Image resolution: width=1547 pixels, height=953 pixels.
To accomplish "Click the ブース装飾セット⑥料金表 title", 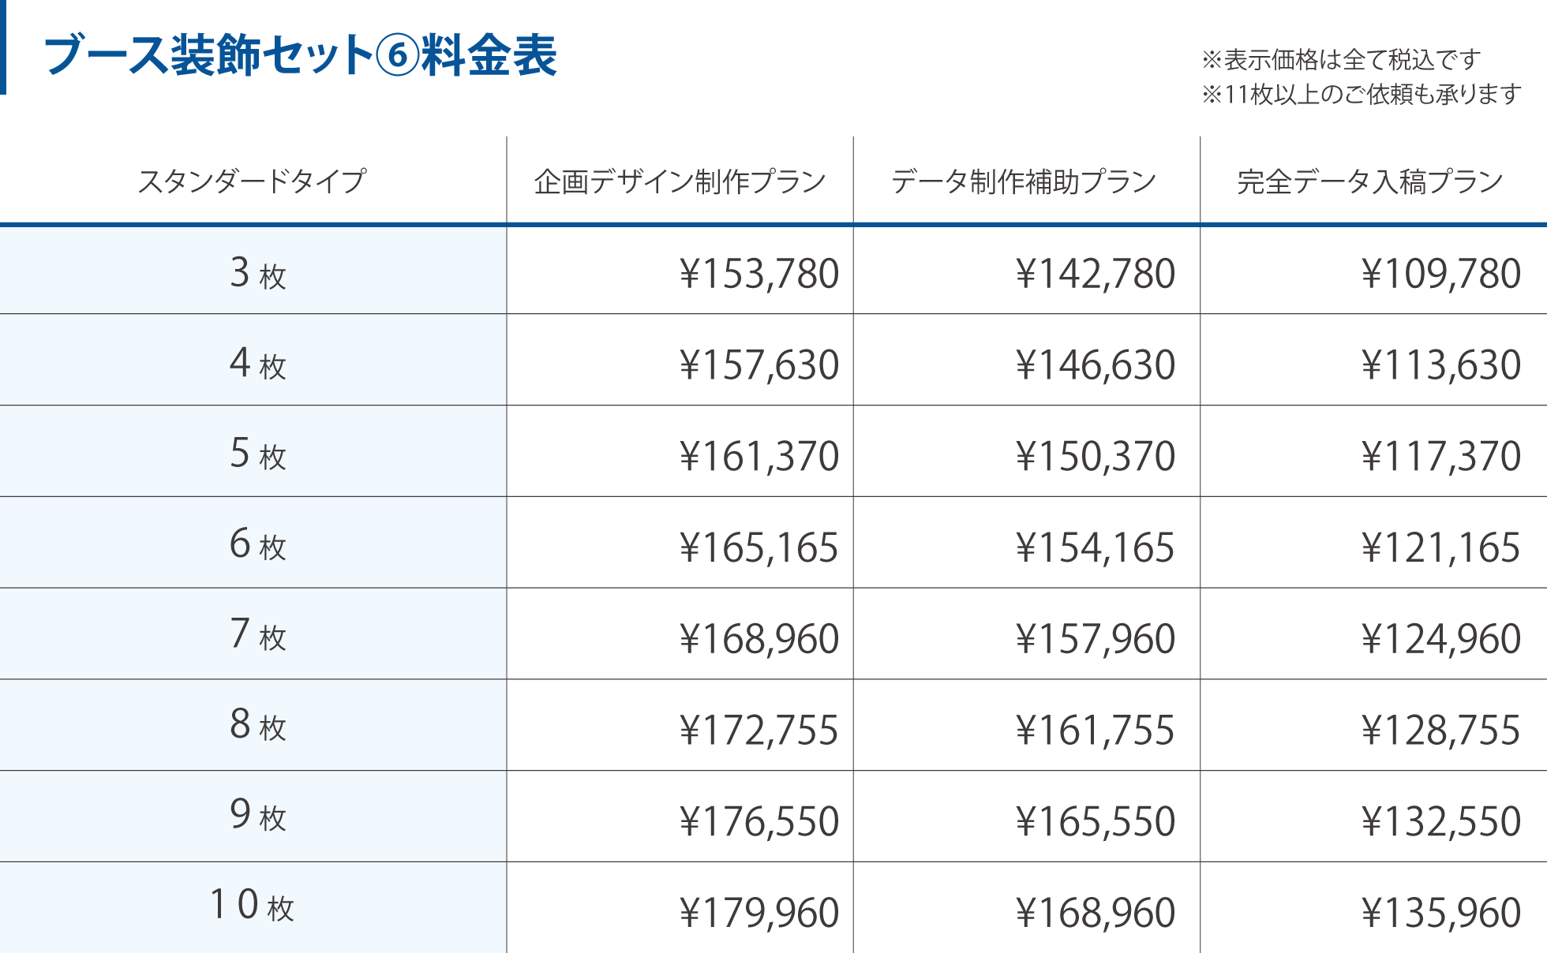I will tap(300, 55).
